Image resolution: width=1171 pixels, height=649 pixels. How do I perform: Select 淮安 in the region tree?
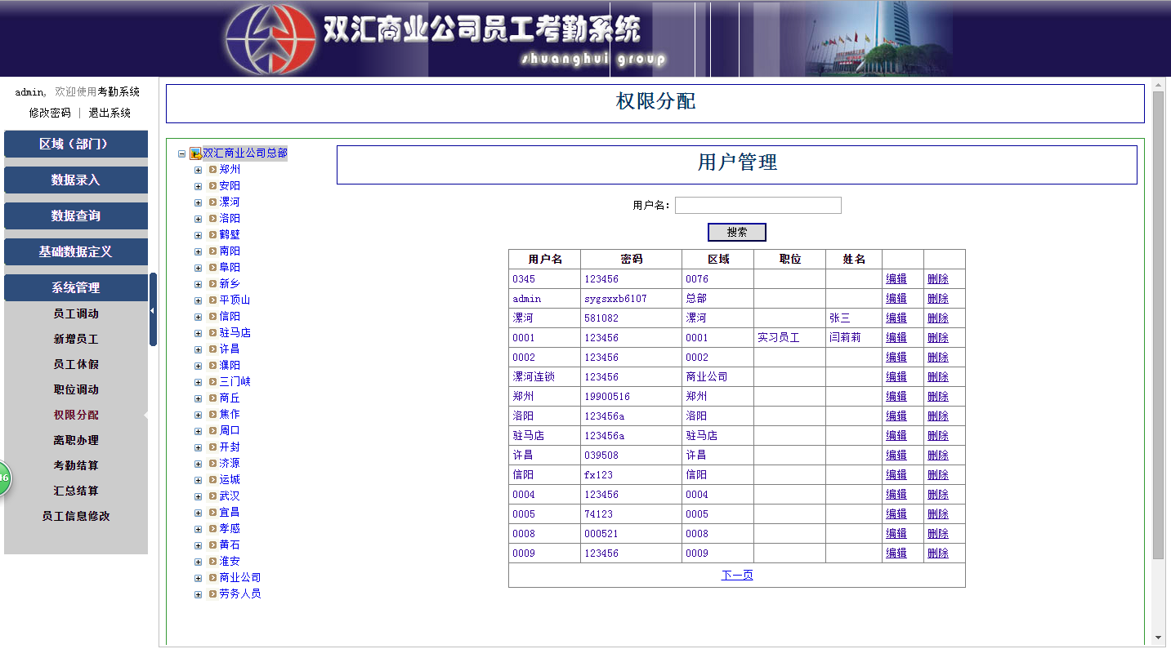(x=230, y=562)
